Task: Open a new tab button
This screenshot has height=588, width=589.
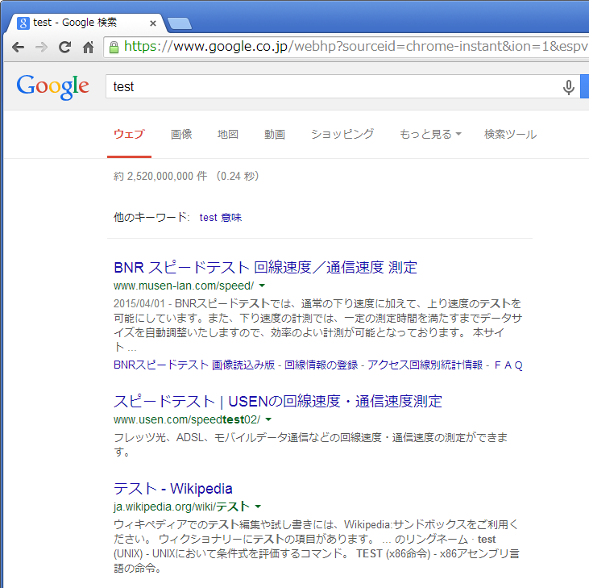Action: 180,23
